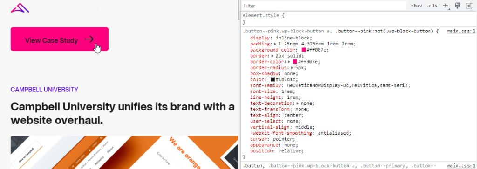Toggle the computed styles sidebar icon
The width and height of the screenshot is (477, 169).
pyautogui.click(x=468, y=6)
